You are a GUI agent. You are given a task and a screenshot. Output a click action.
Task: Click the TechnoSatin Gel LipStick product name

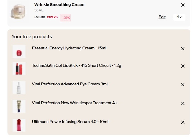point(76,65)
